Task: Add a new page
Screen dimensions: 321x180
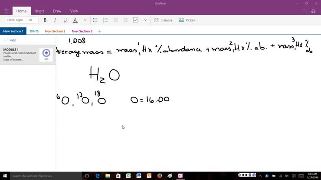Action: coord(10,40)
